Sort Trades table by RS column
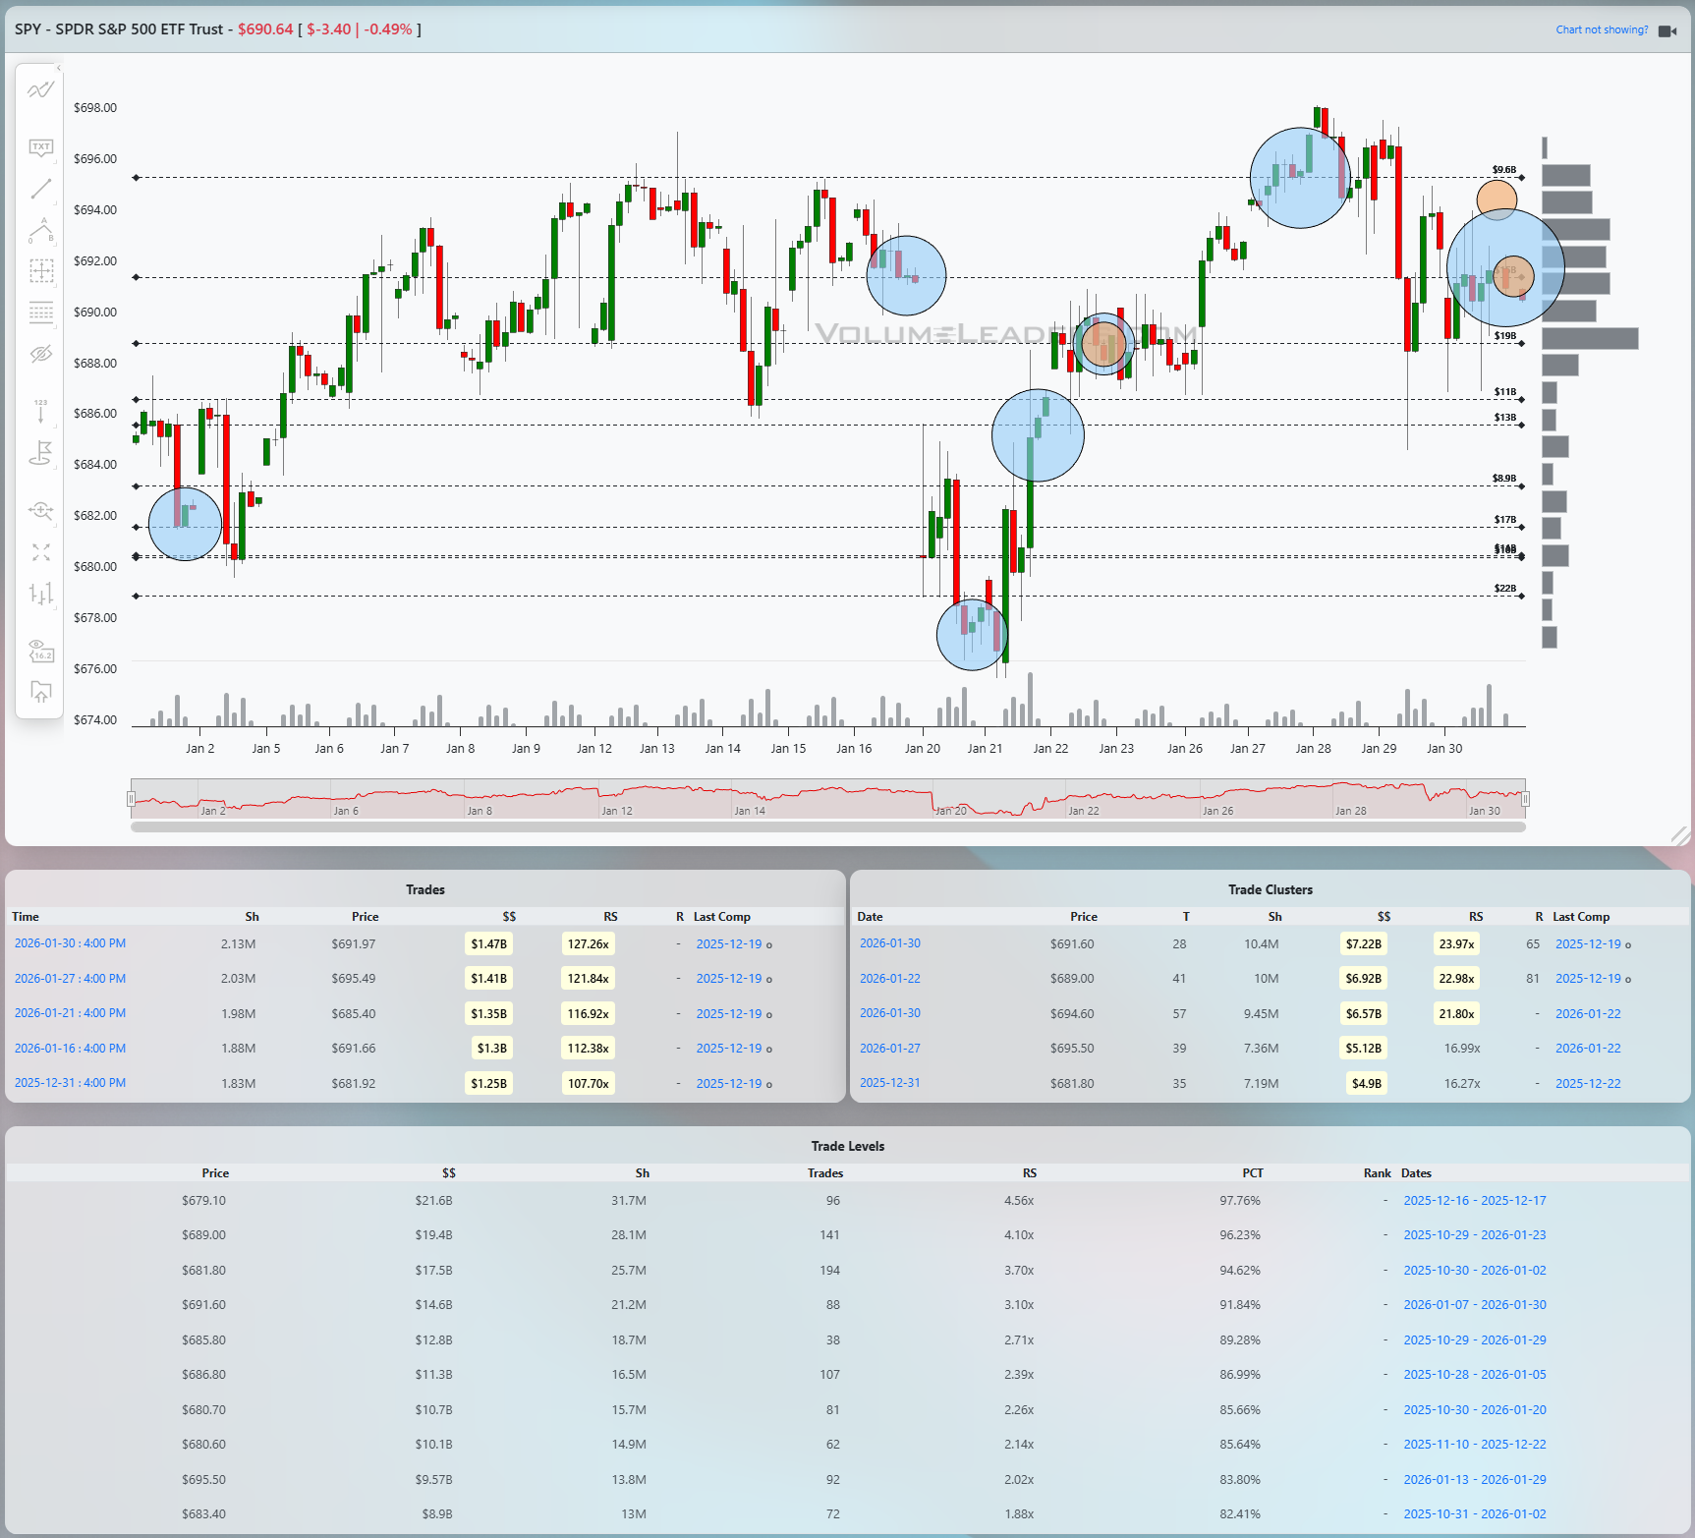 tap(610, 917)
